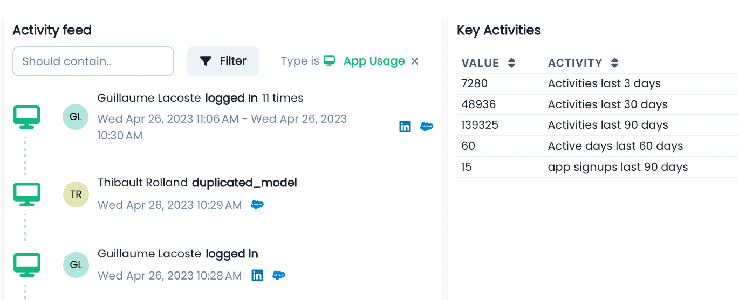Viewport: 739px width, 300px height.
Task: Click the 'Should contain..' search field
Action: (93, 61)
